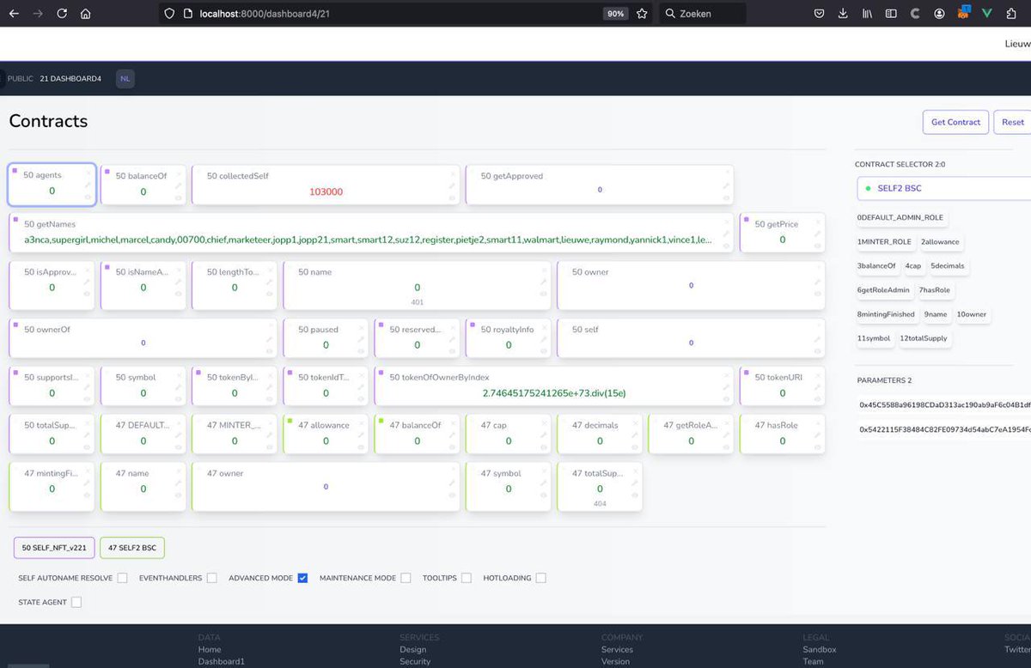This screenshot has width=1031, height=668.
Task: Select the 4cap function chip
Action: coord(912,266)
